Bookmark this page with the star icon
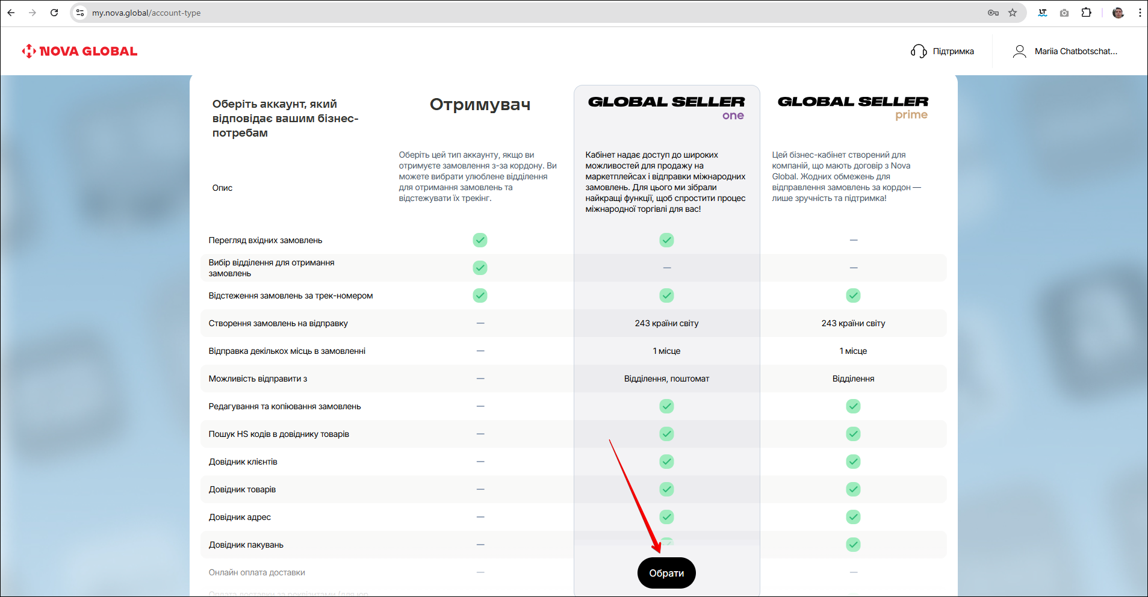1148x597 pixels. click(1013, 13)
